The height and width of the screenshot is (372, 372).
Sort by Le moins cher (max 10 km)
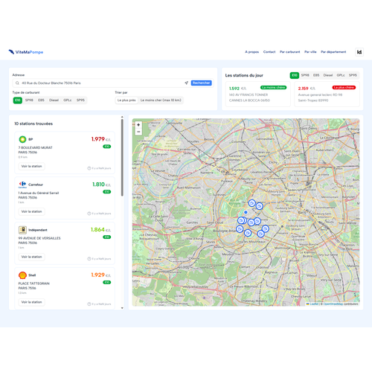click(x=161, y=100)
